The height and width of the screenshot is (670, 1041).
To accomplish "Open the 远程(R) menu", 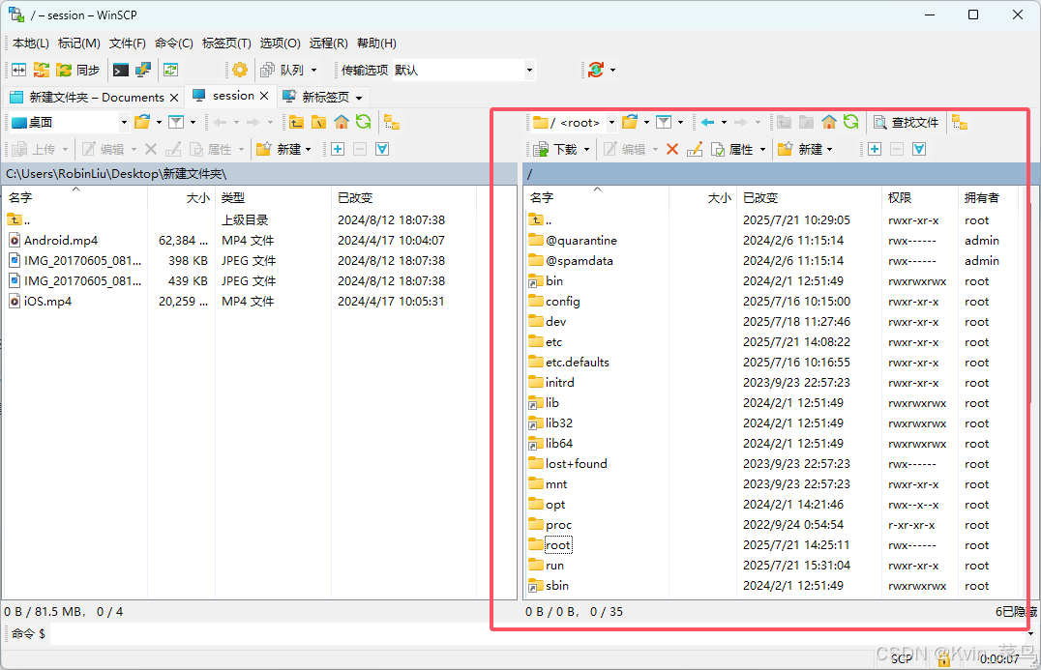I will [328, 44].
